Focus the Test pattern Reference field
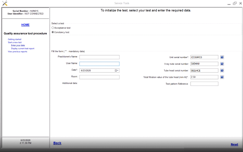The height and width of the screenshot is (152, 243). (204, 84)
